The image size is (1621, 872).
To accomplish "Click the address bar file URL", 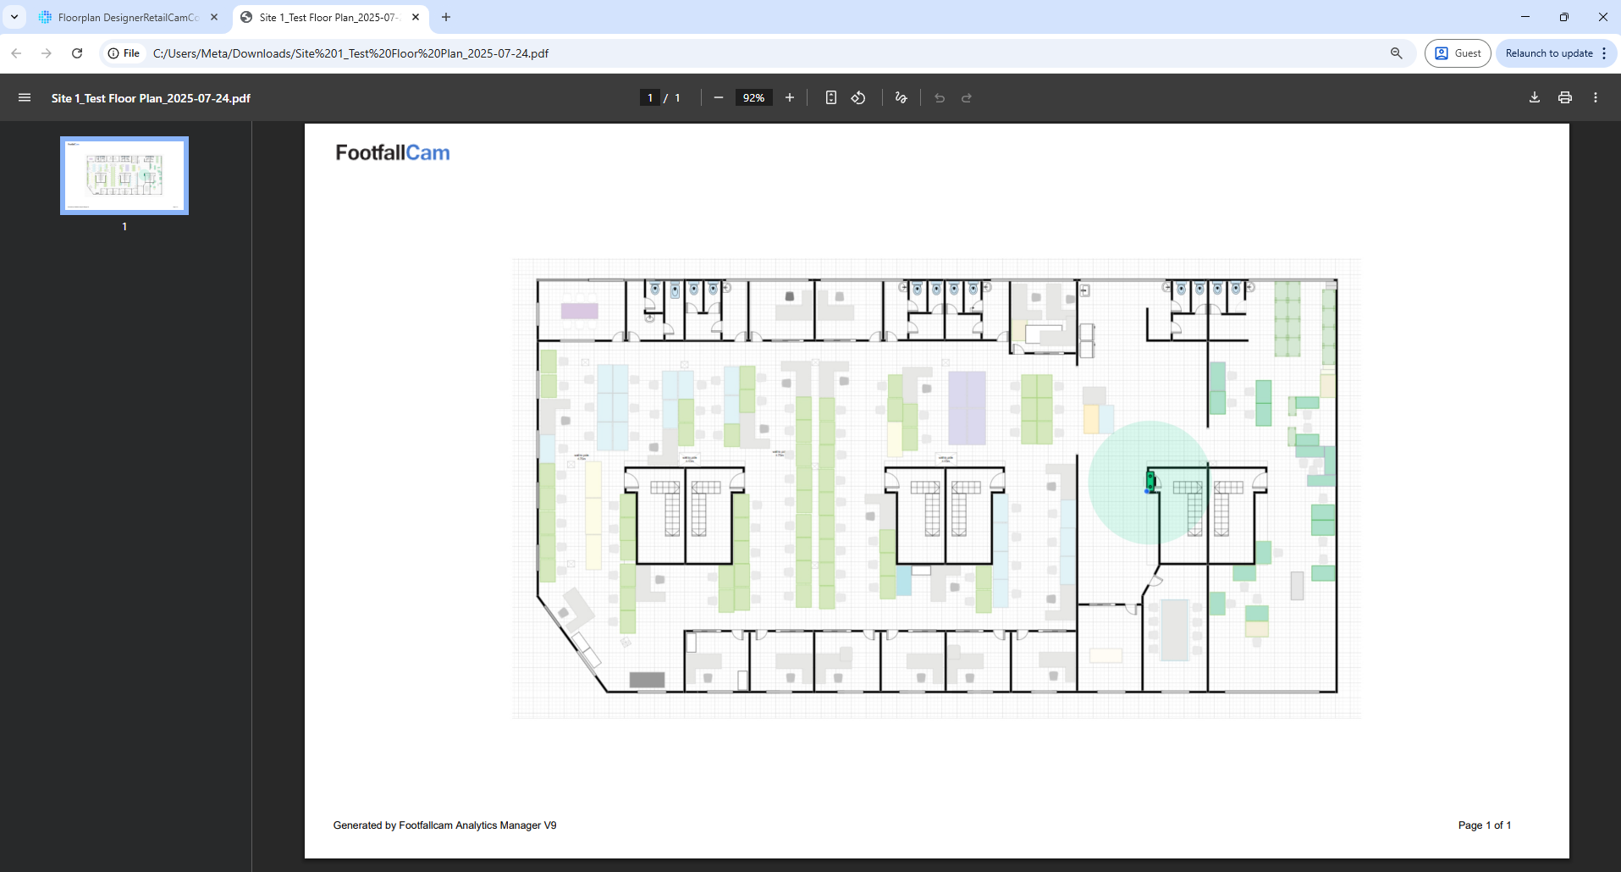I will 350,53.
